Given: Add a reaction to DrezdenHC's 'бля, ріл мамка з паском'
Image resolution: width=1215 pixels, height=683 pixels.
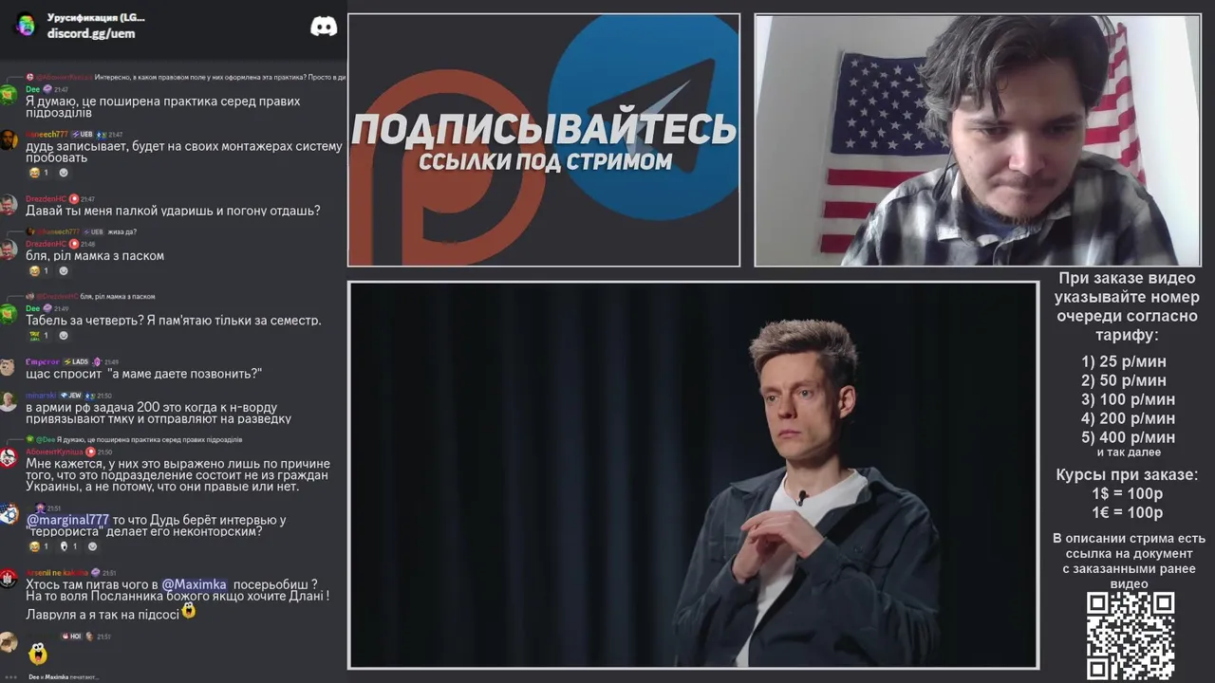Looking at the screenshot, I should coord(64,270).
